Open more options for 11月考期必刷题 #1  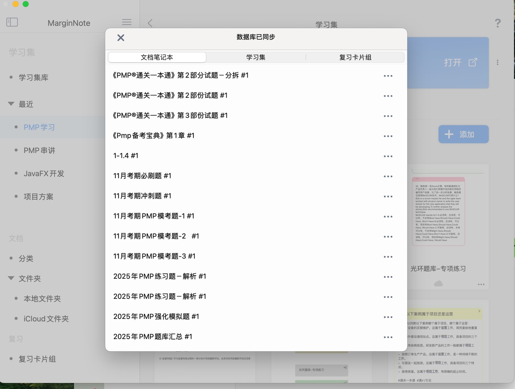pos(388,176)
